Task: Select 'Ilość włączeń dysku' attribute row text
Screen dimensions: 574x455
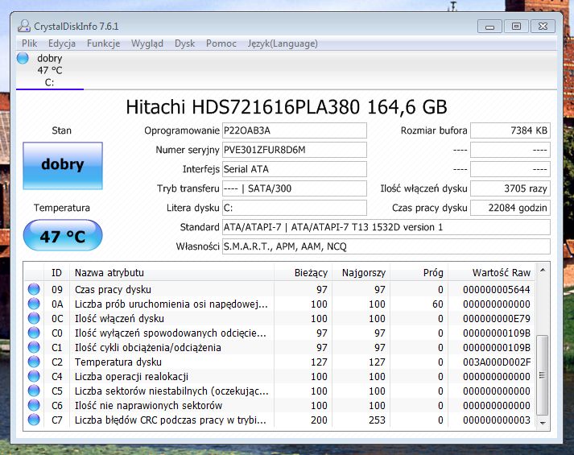Action: click(x=119, y=318)
